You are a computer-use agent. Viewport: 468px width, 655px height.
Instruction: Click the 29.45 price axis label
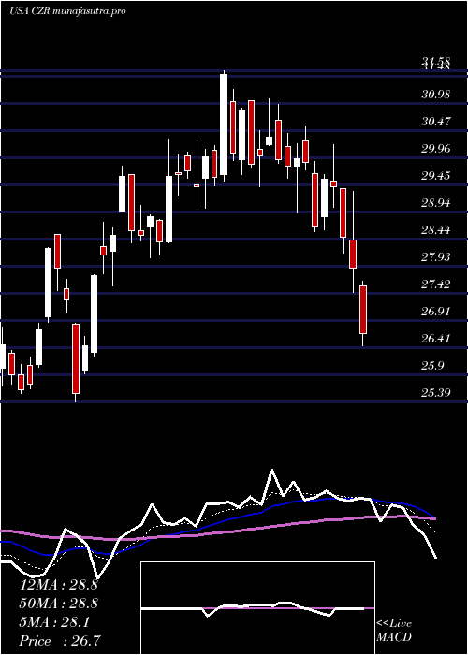pos(435,176)
